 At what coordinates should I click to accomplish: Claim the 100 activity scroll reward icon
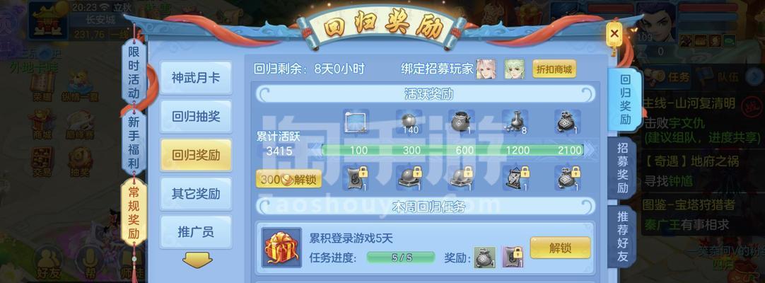pos(356,122)
